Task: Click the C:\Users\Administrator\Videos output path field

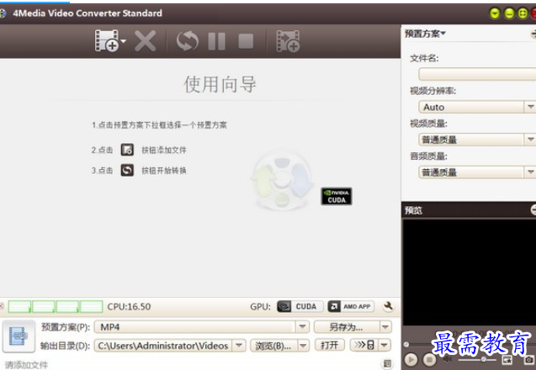Action: [163, 346]
